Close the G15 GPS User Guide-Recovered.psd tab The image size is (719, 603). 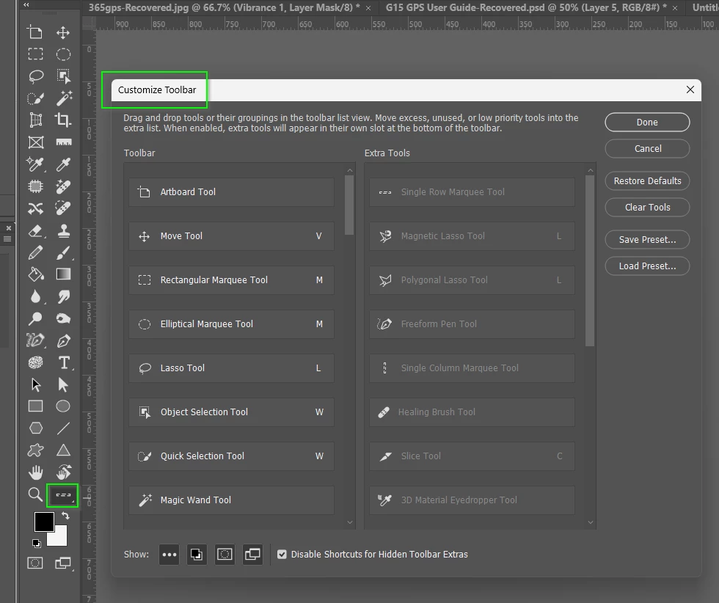[x=675, y=8]
